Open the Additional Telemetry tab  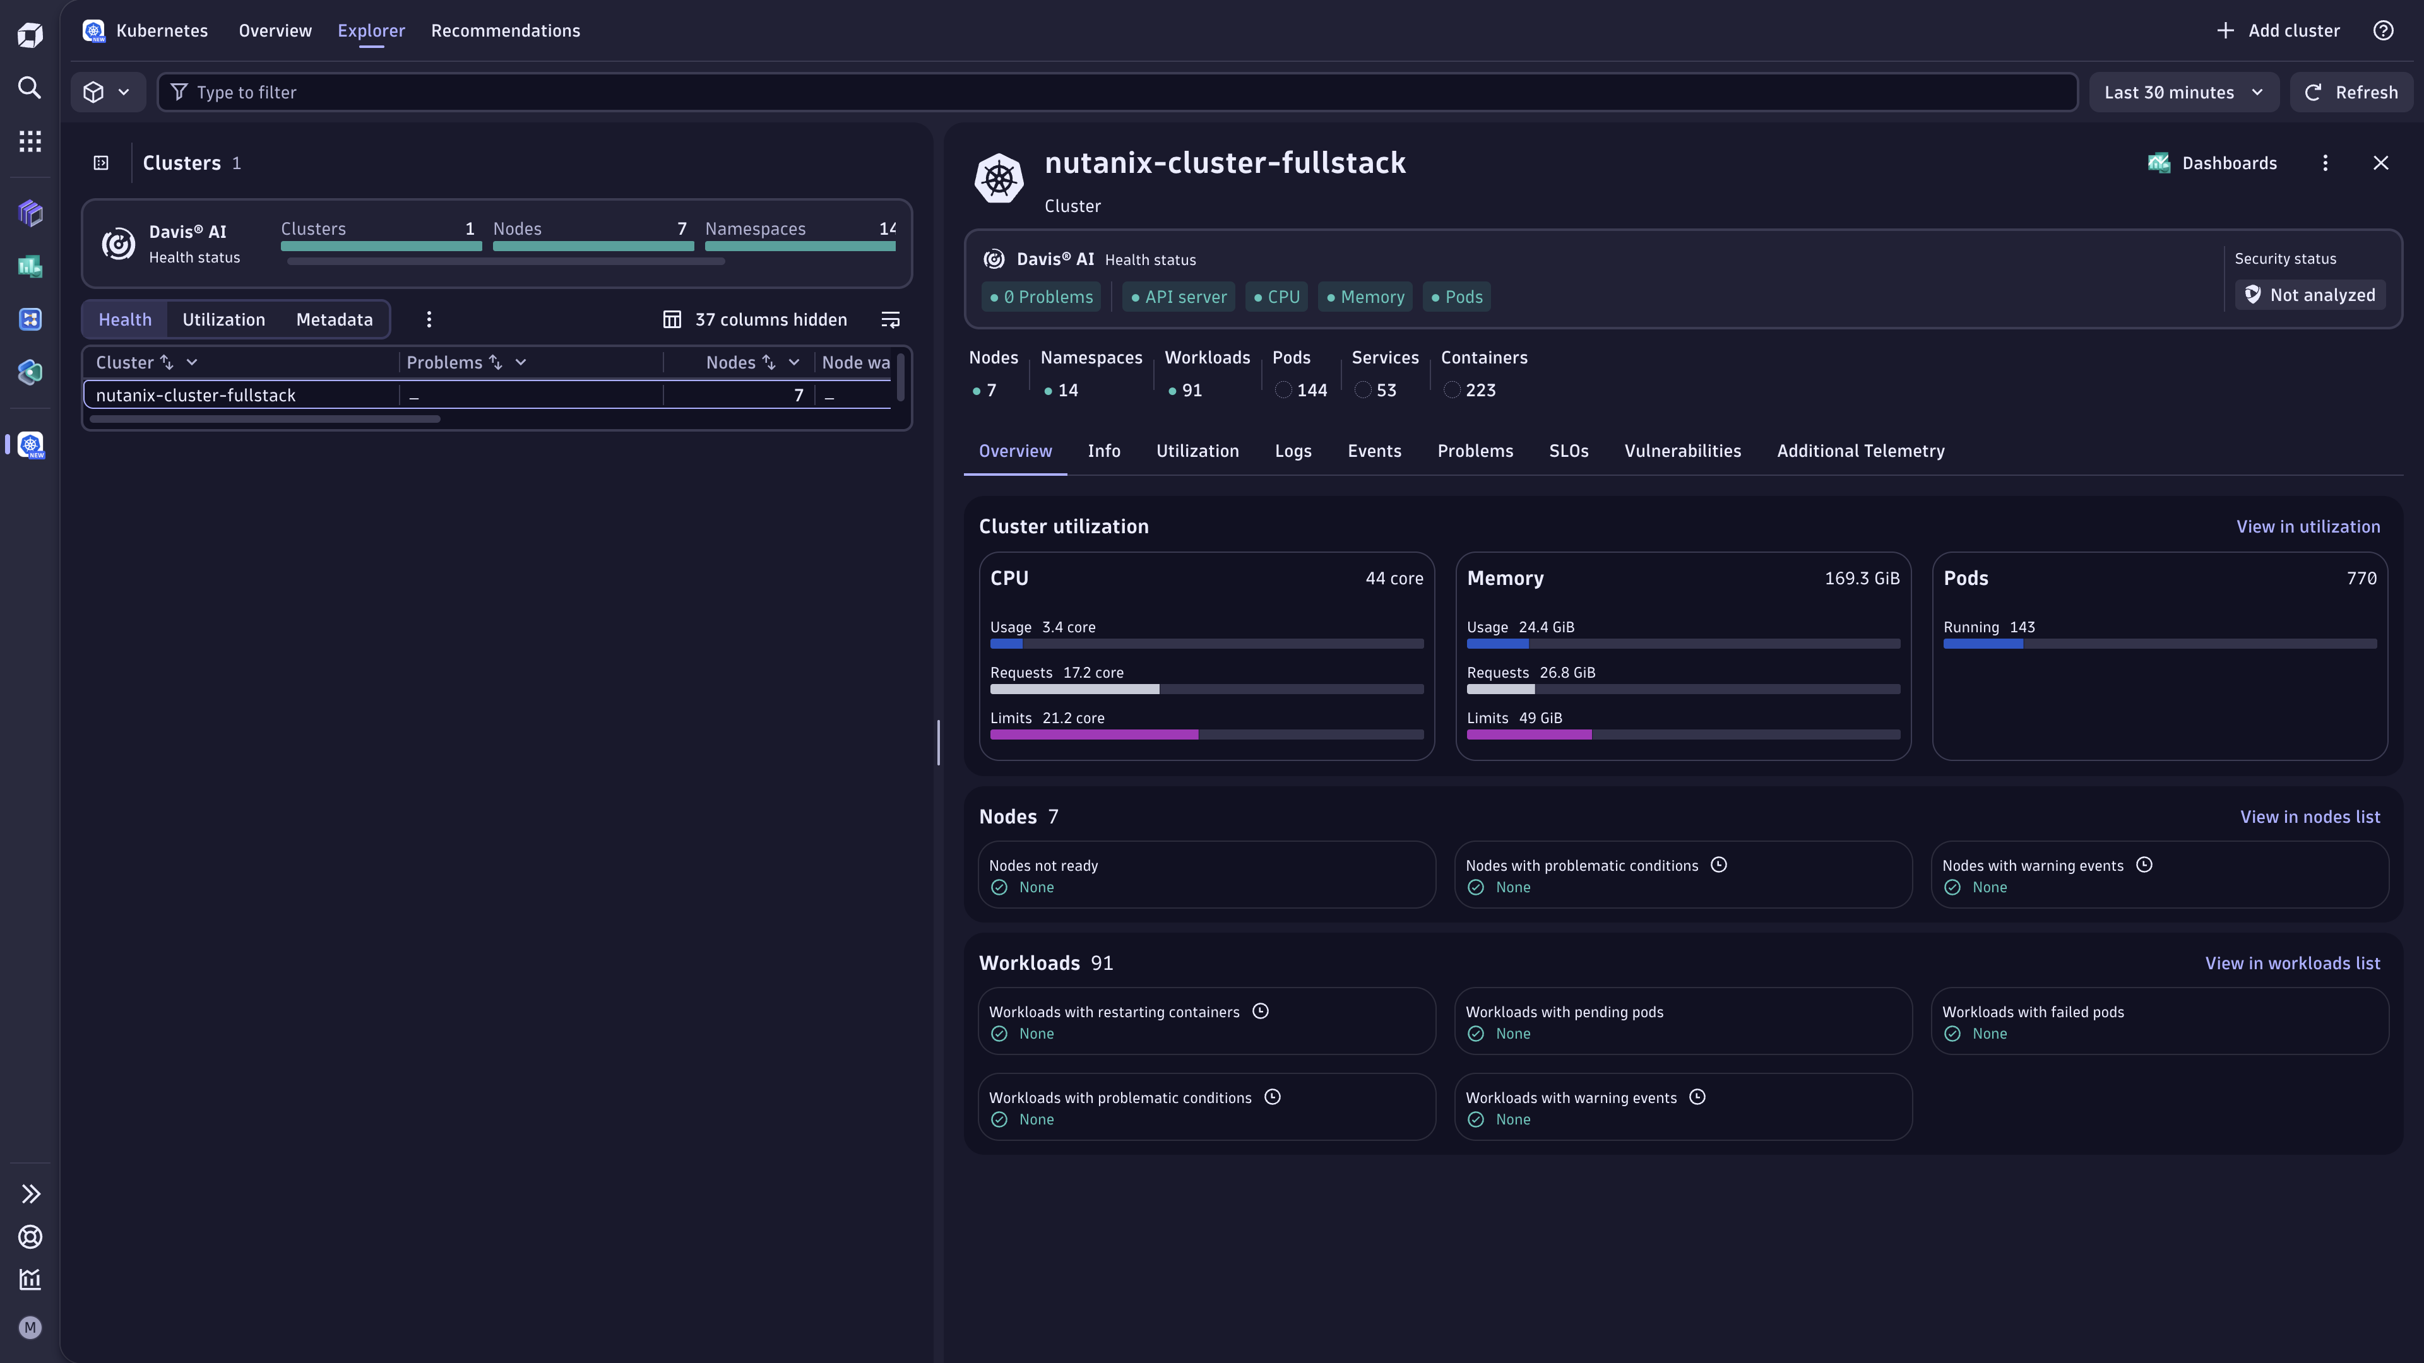point(1860,452)
